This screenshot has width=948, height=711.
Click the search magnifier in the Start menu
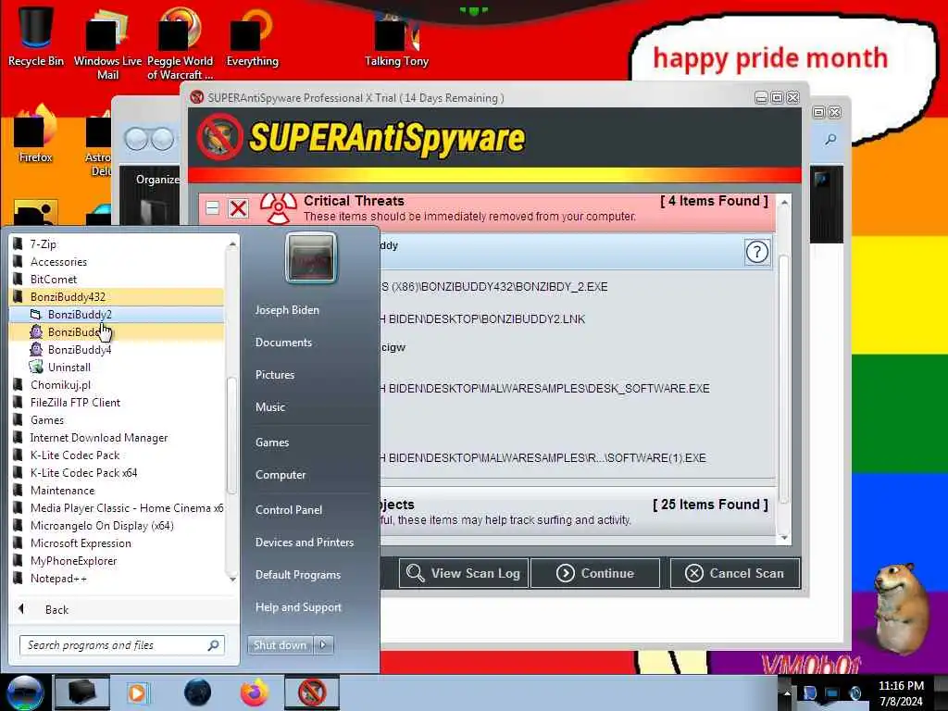(213, 645)
